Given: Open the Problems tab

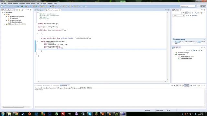Looking at the screenshot, I should coord(38,86).
